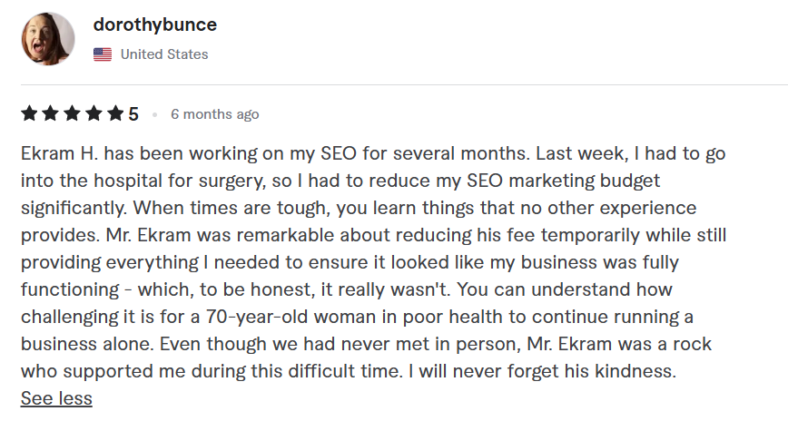Image resolution: width=788 pixels, height=421 pixels.
Task: Click the second rating star
Action: [x=50, y=114]
